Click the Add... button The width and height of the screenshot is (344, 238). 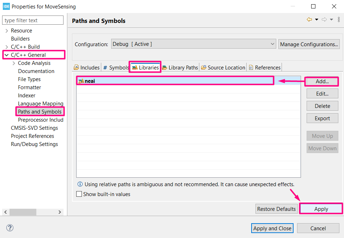tap(322, 81)
